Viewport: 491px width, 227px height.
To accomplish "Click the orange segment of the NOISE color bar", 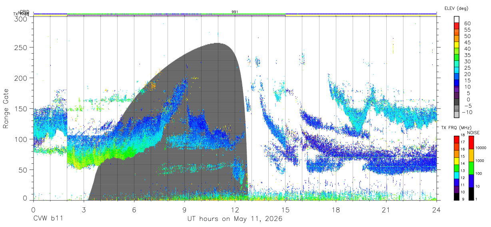I will (x=471, y=155).
